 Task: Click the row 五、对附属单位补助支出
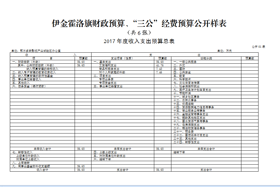point(123,156)
